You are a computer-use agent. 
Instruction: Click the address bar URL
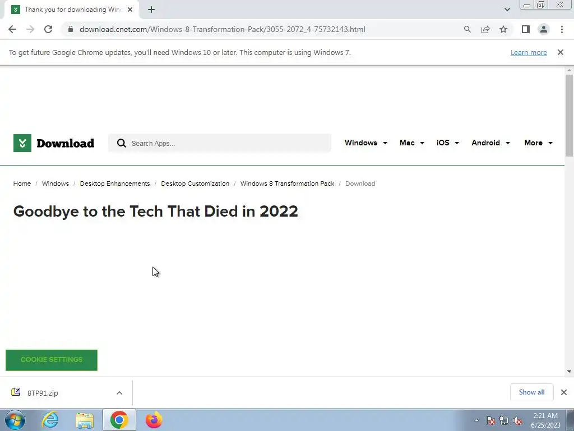pyautogui.click(x=223, y=29)
